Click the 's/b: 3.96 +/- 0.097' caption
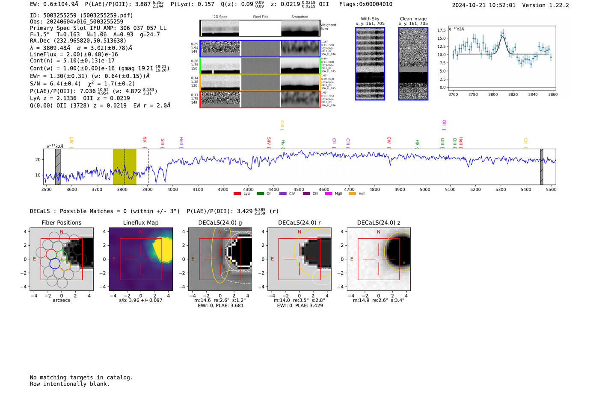 tap(141, 300)
